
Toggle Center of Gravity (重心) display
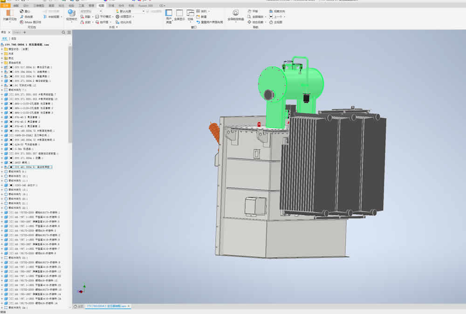25,11
